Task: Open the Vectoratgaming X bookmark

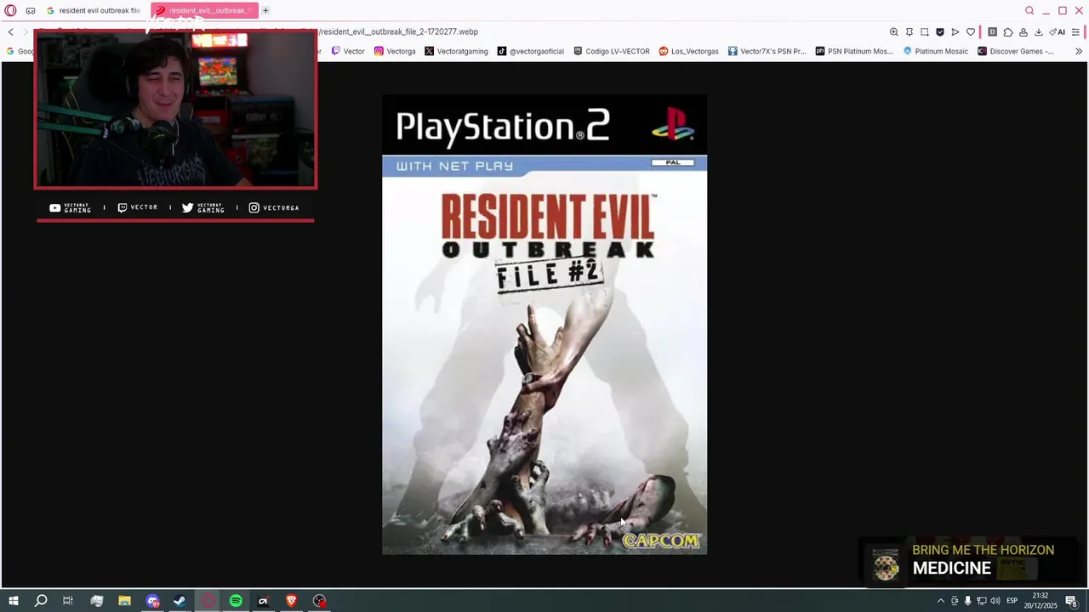Action: pyautogui.click(x=457, y=51)
